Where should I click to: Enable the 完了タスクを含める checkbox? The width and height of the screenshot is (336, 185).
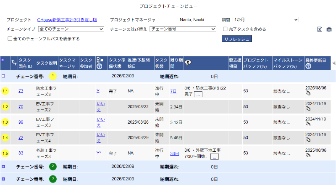(x=226, y=29)
